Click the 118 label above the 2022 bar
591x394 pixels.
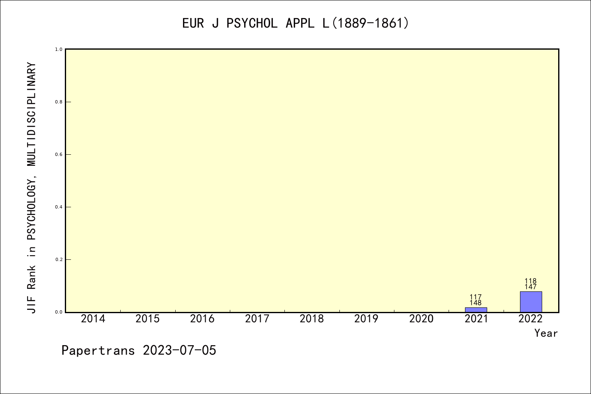(x=531, y=281)
